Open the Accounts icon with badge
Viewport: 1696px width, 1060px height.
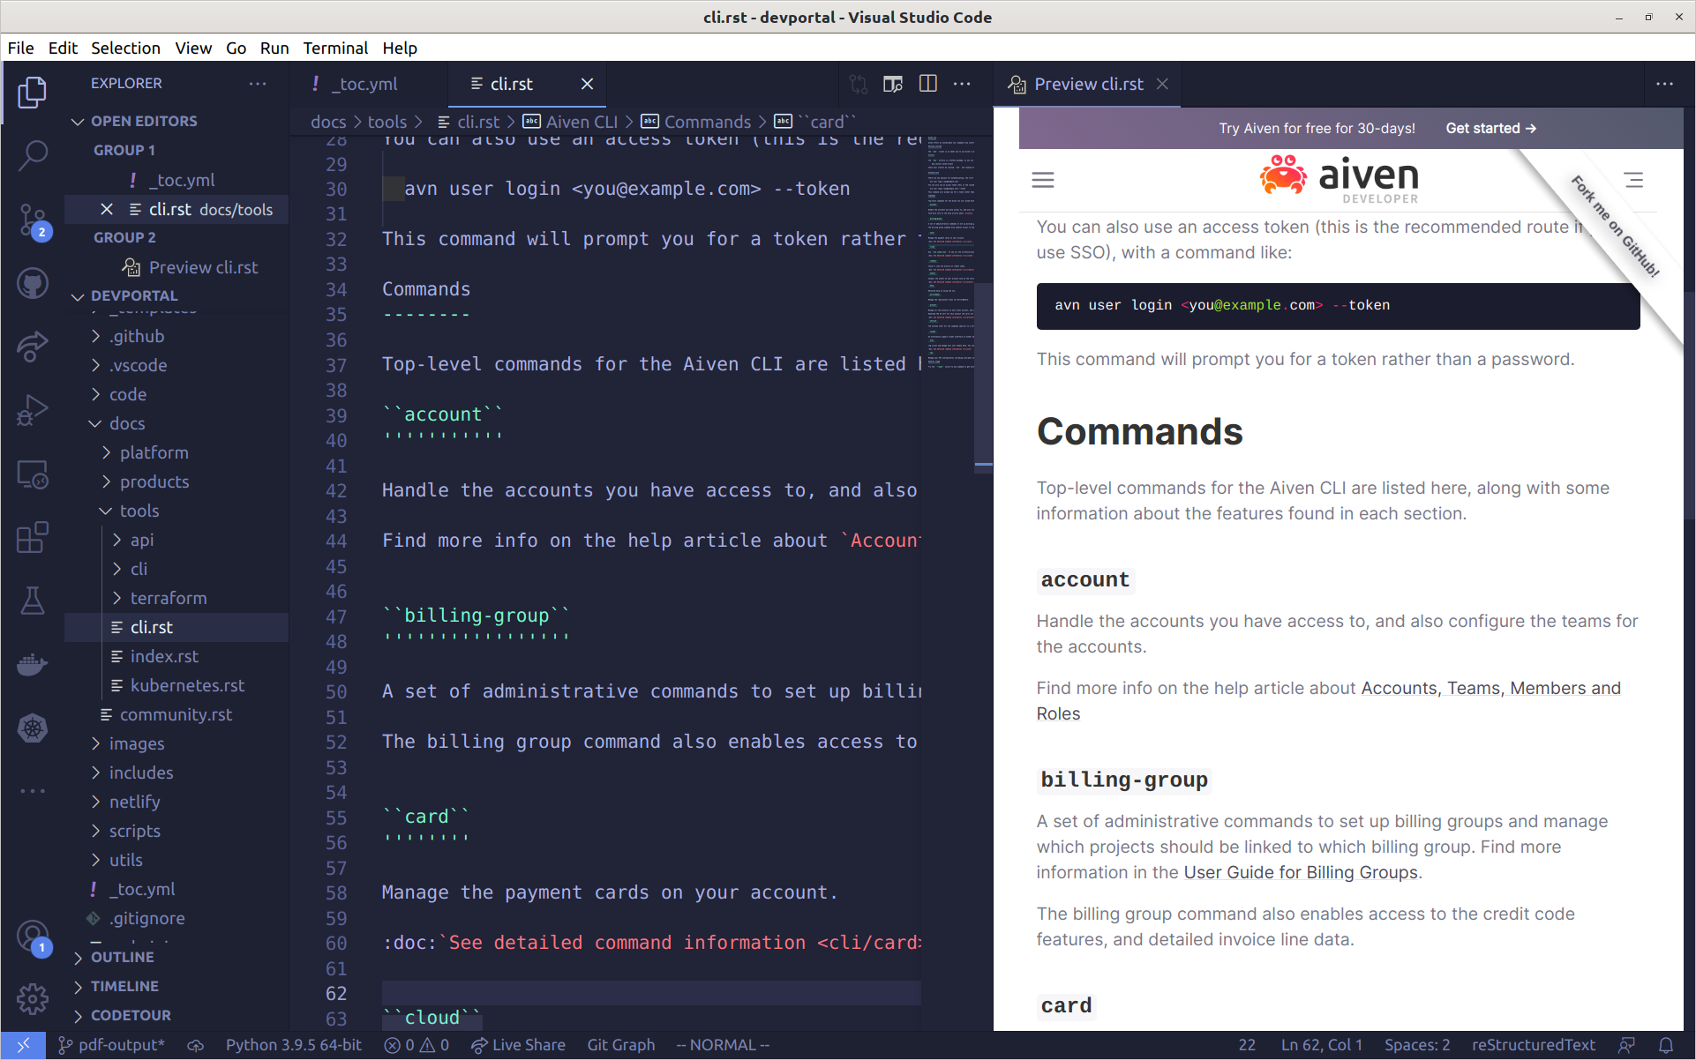coord(33,937)
